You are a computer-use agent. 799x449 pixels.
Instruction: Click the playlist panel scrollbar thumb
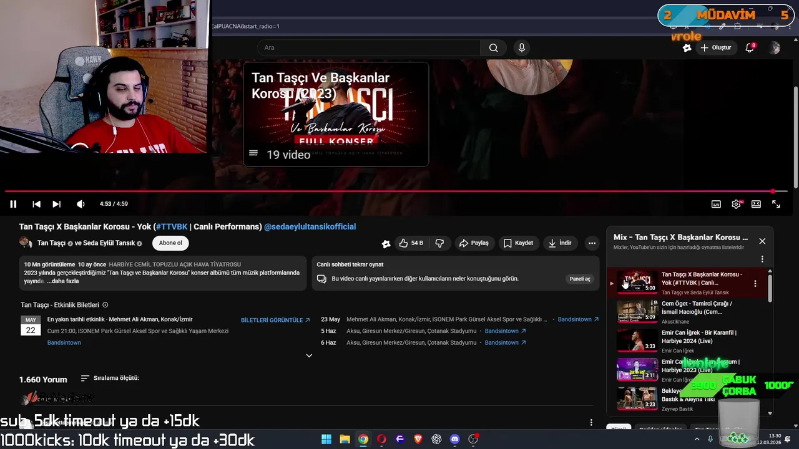click(x=770, y=287)
